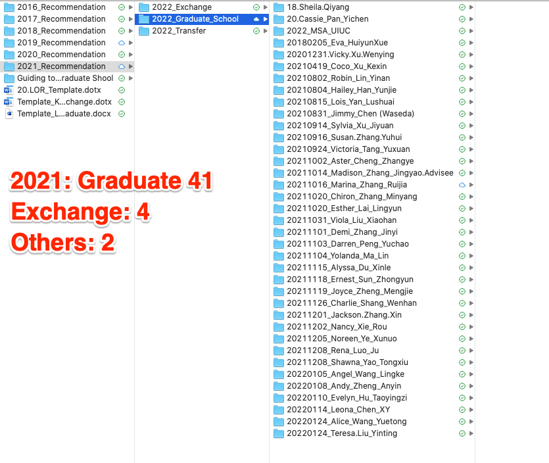Expand 2022_Transfer with its arrow

point(266,31)
